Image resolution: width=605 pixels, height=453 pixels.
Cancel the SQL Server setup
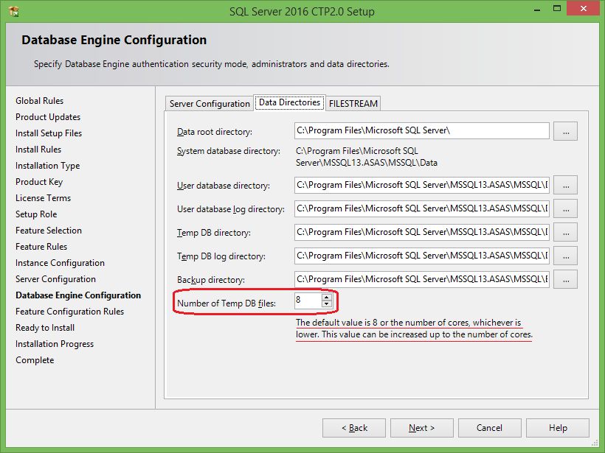(489, 428)
